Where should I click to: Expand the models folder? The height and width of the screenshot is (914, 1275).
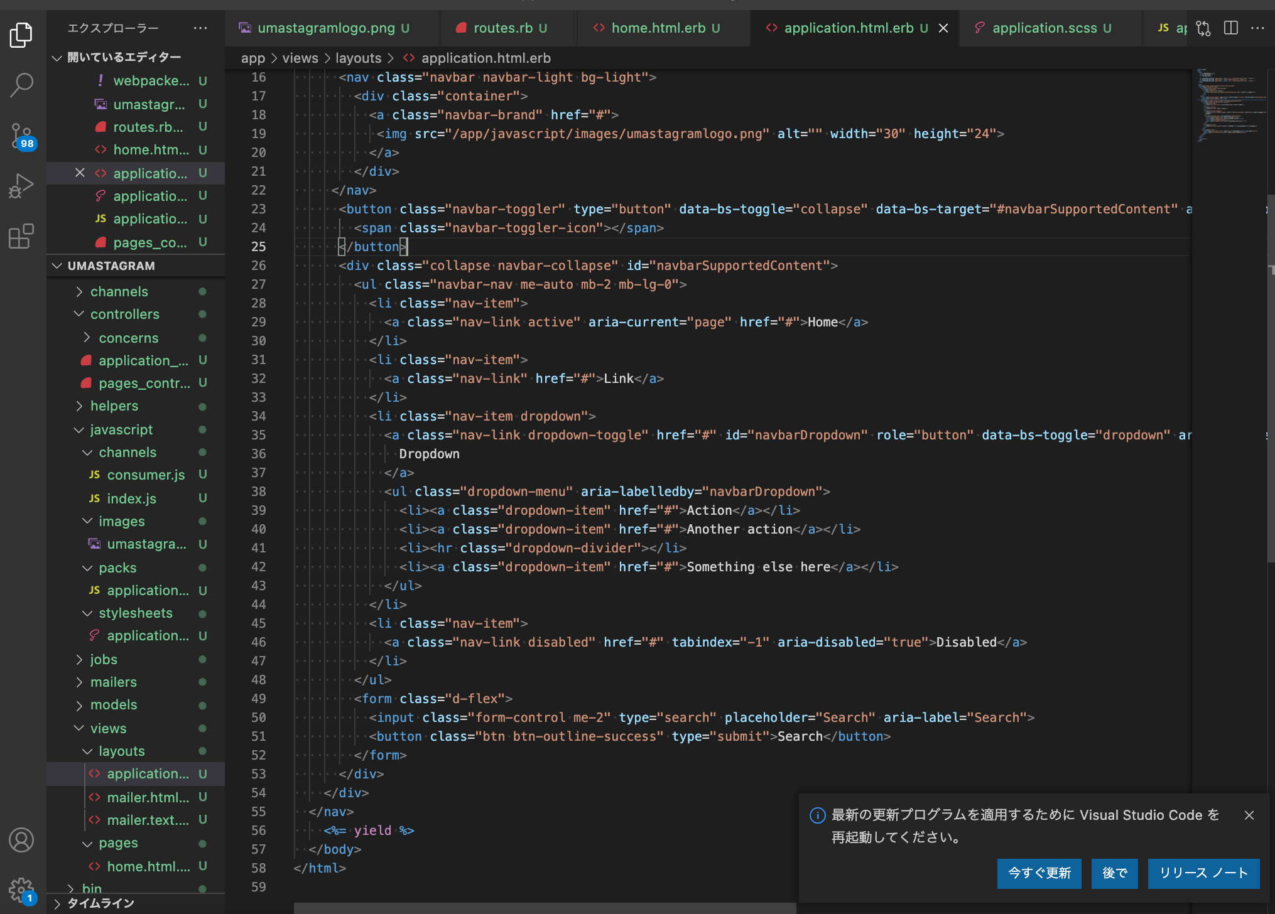click(x=136, y=704)
